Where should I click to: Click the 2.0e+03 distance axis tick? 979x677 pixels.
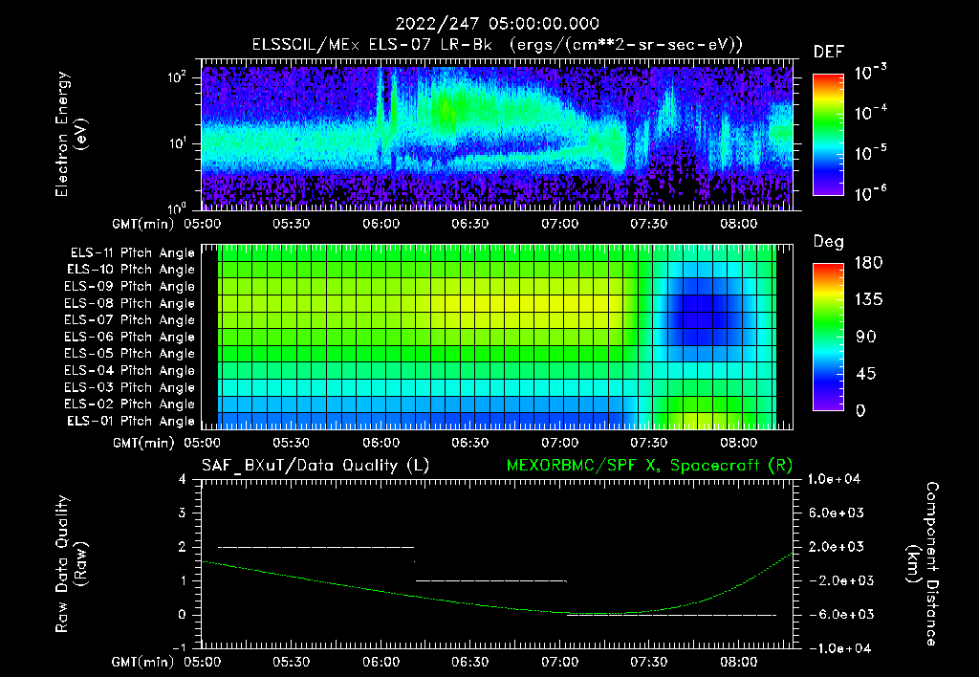837,546
